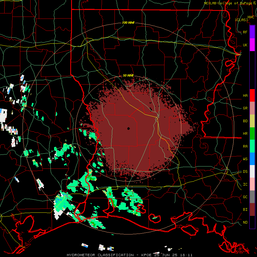Image resolution: width=257 pixels, height=257 pixels.
Task: Click the HHC product label
Action: [251, 17]
